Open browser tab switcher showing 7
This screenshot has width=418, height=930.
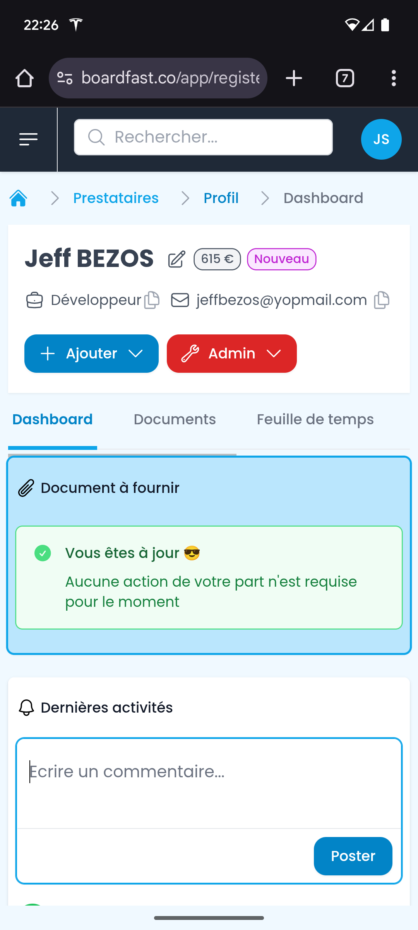(345, 78)
